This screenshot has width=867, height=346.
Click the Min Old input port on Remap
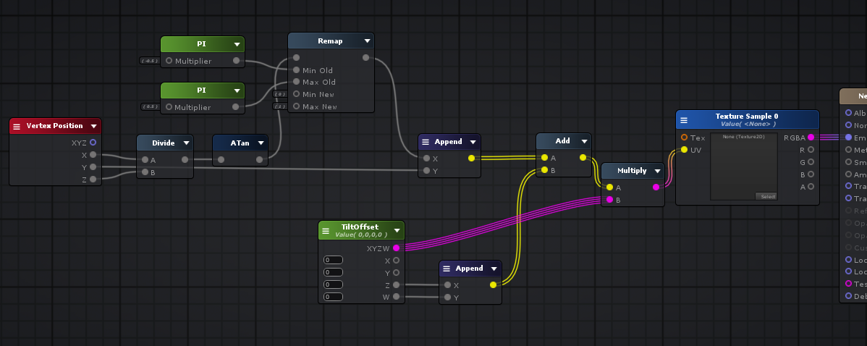tap(296, 70)
